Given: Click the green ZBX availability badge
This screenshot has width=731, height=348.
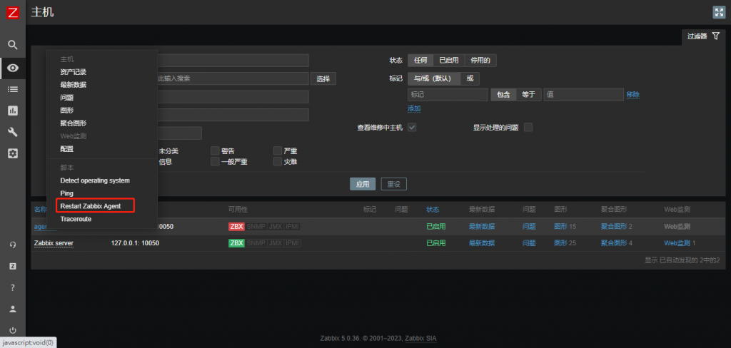Looking at the screenshot, I should coord(236,243).
